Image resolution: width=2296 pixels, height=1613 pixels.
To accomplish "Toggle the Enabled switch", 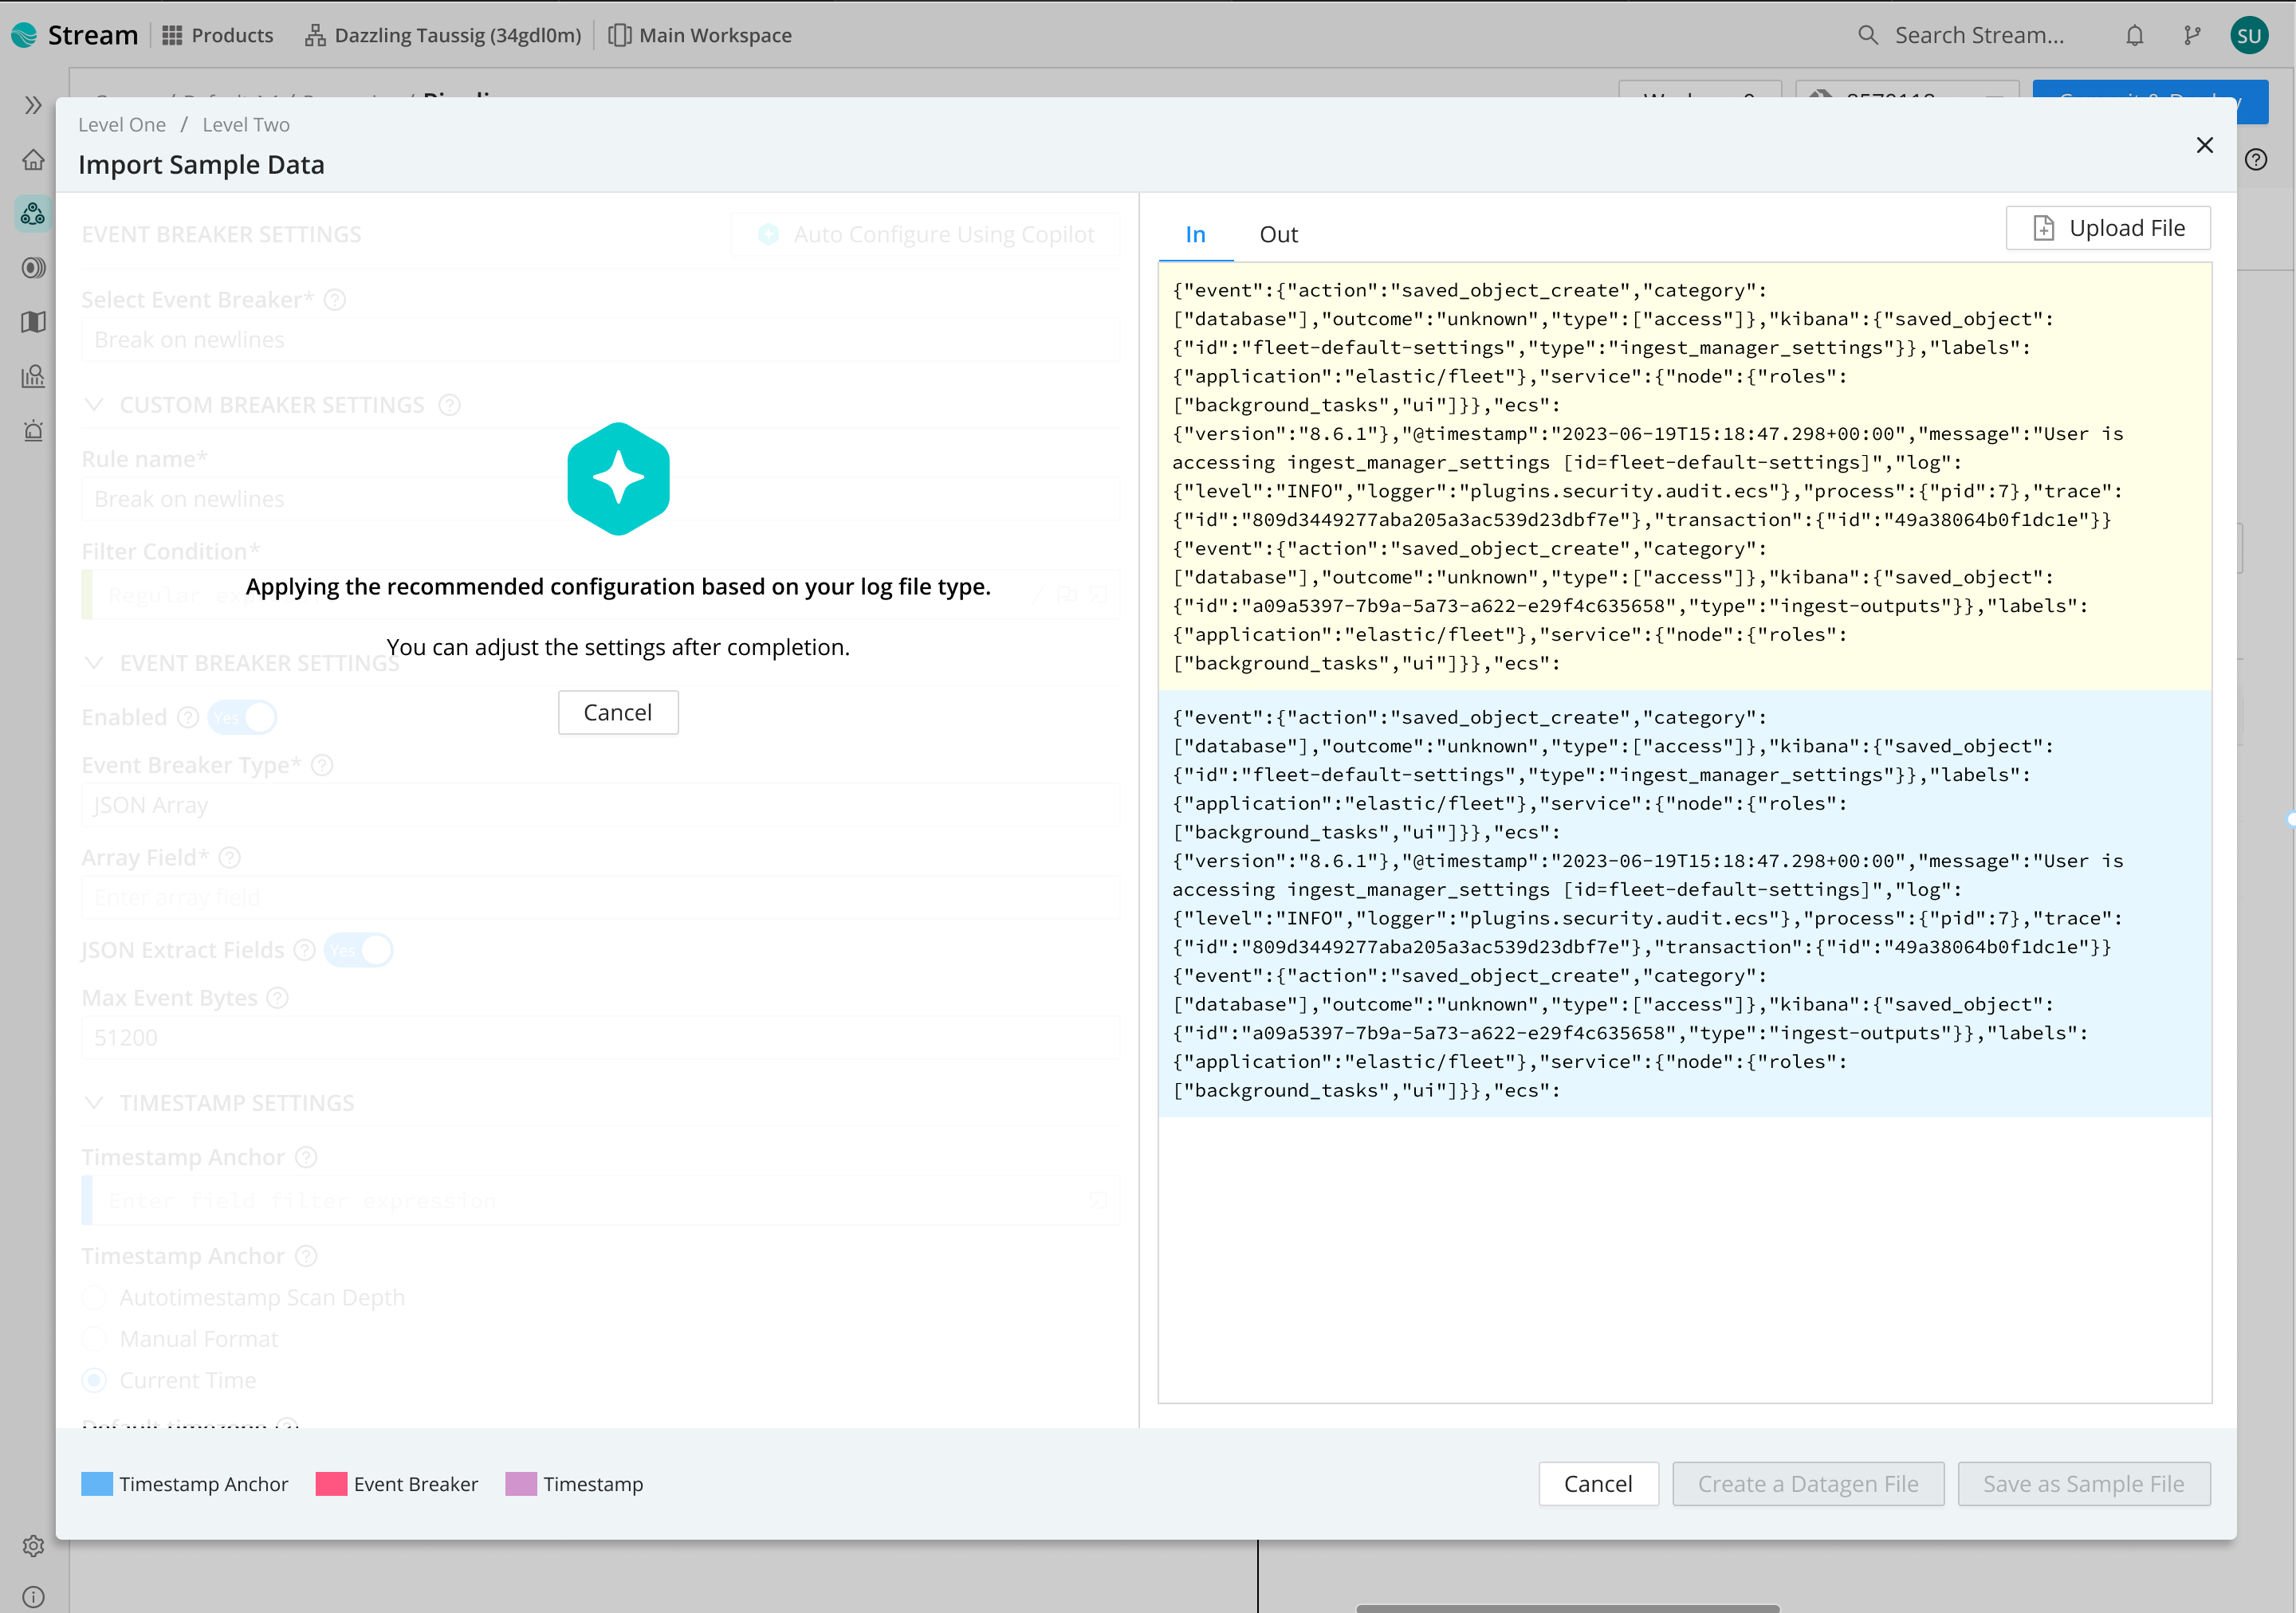I will [243, 717].
